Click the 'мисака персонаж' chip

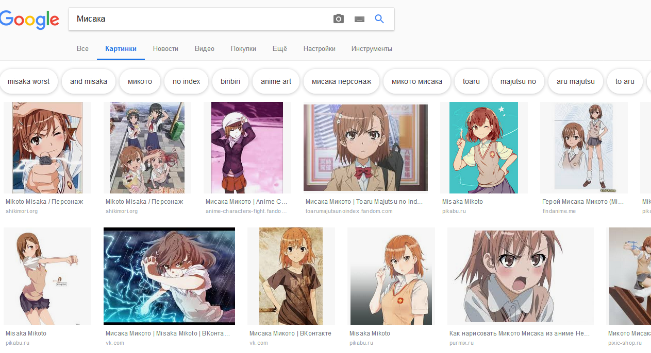coord(341,81)
